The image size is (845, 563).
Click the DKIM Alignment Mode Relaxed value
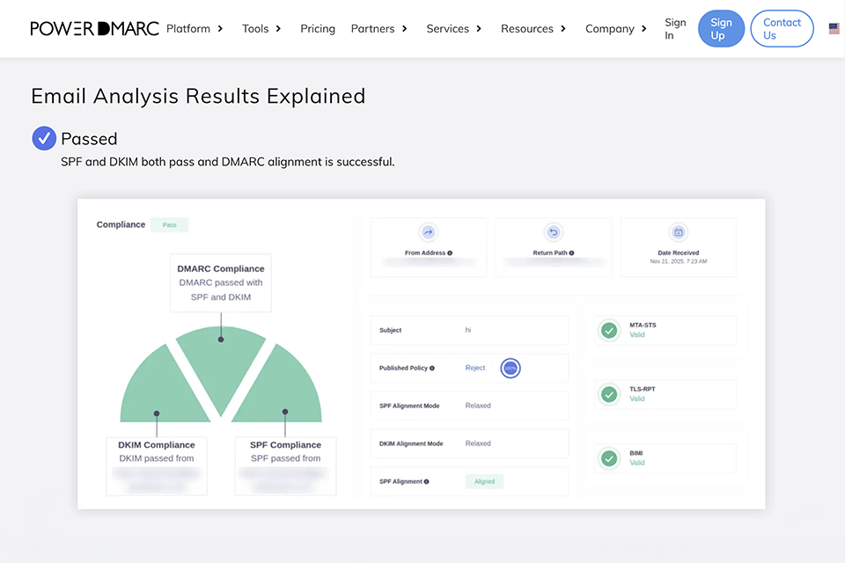(478, 443)
